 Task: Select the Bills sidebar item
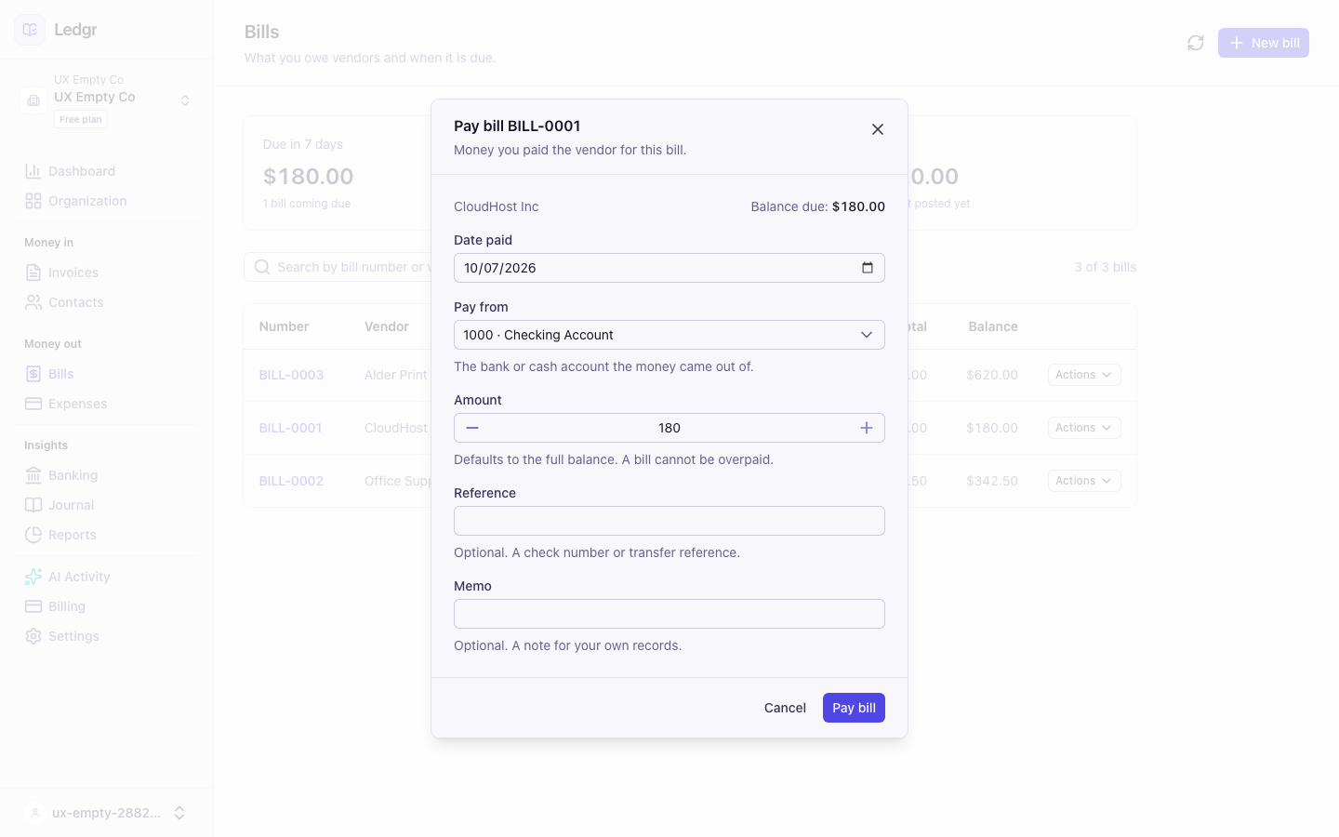point(108,374)
